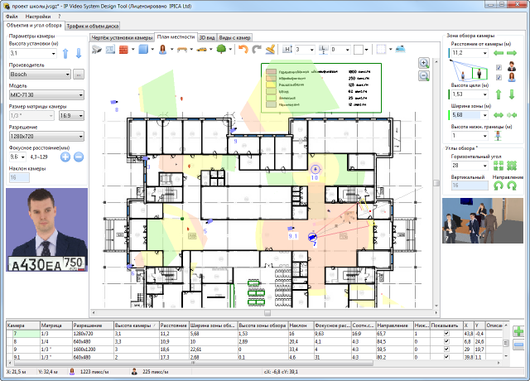Screen dimensions: 530x381
Task: Lower installation height with blue down arrow
Action: pos(79,53)
